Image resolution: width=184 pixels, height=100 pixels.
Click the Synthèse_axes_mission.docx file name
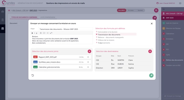(x=49, y=62)
